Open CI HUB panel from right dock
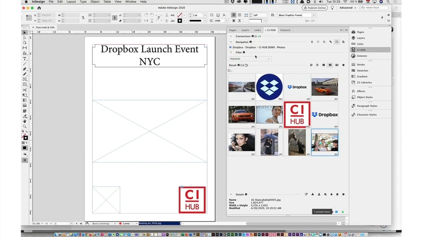421x237 pixels. pyautogui.click(x=370, y=50)
